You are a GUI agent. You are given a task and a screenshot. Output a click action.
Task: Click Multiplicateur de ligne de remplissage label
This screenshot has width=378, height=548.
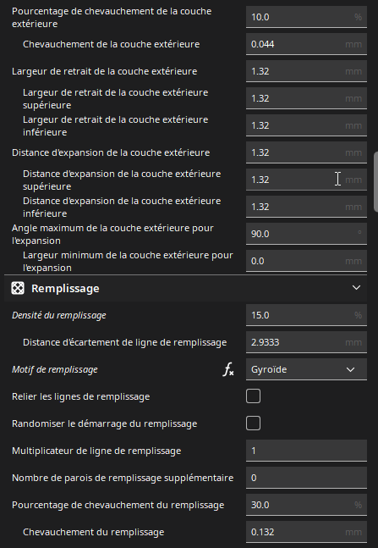(96, 451)
